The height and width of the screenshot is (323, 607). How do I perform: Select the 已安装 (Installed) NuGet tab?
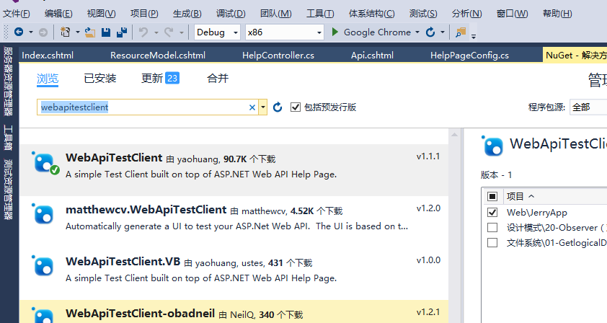(x=100, y=79)
